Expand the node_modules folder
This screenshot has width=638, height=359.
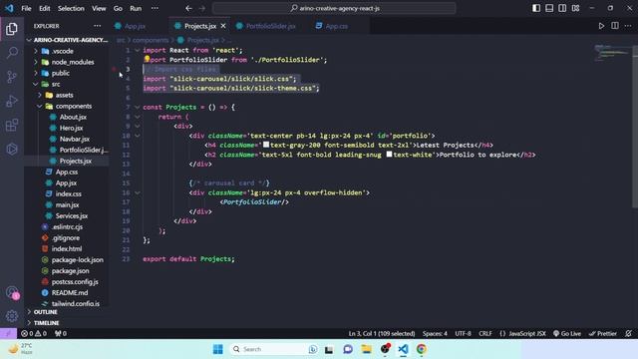(73, 62)
